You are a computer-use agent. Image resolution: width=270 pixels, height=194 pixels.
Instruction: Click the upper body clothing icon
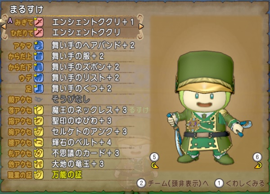[39, 56]
